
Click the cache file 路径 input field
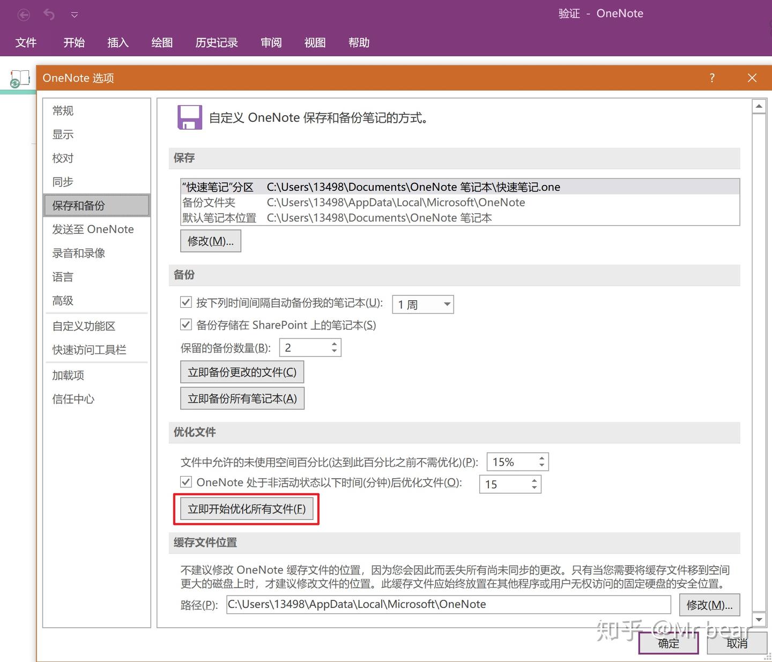pyautogui.click(x=449, y=604)
